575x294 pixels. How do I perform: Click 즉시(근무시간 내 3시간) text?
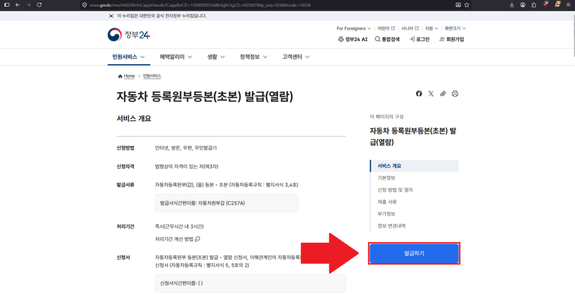(179, 227)
